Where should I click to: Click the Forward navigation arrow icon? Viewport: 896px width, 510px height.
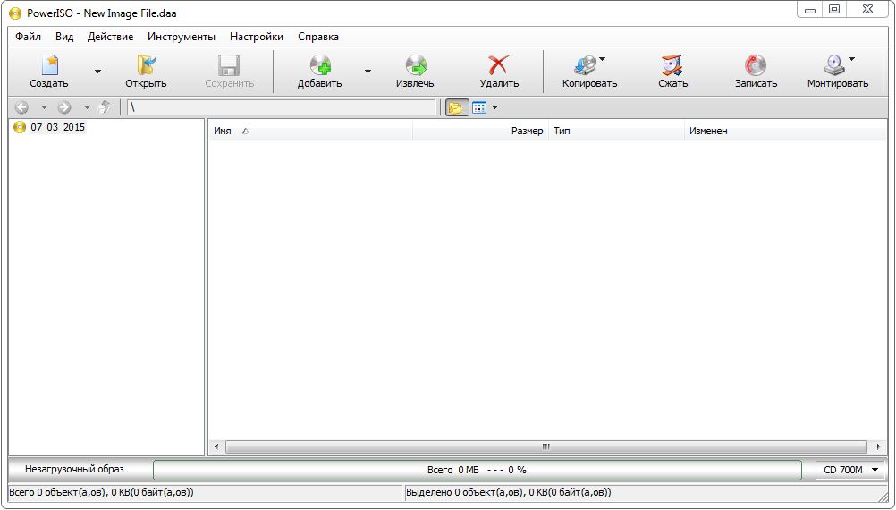tap(64, 107)
